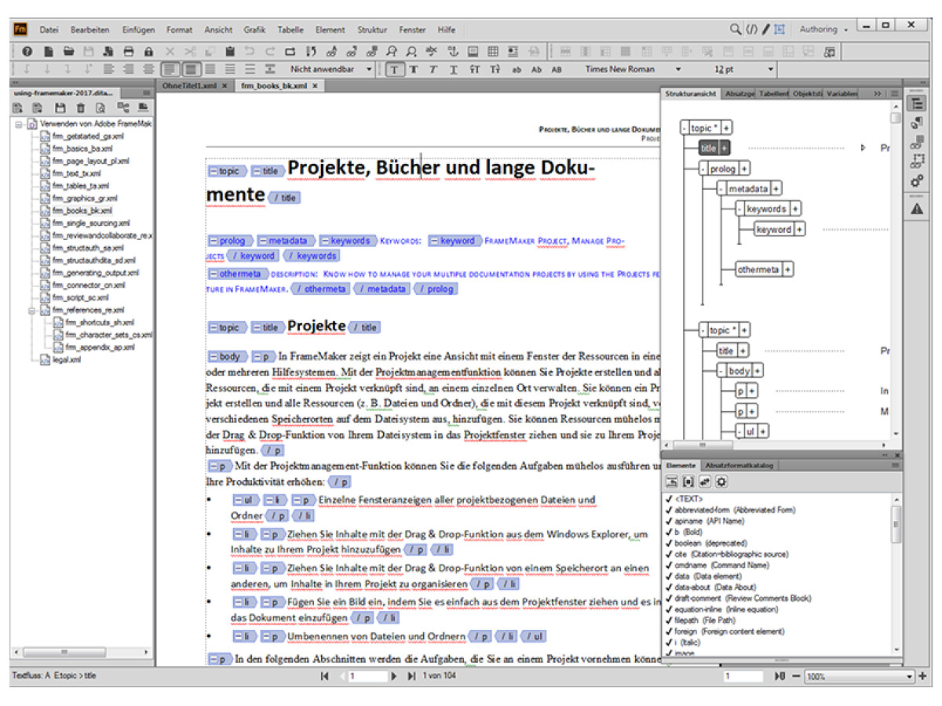
Task: Toggle italic text formatting button
Action: click(x=433, y=69)
